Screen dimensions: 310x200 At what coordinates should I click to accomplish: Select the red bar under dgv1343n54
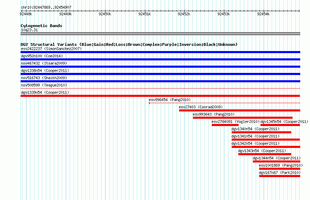tap(265, 154)
